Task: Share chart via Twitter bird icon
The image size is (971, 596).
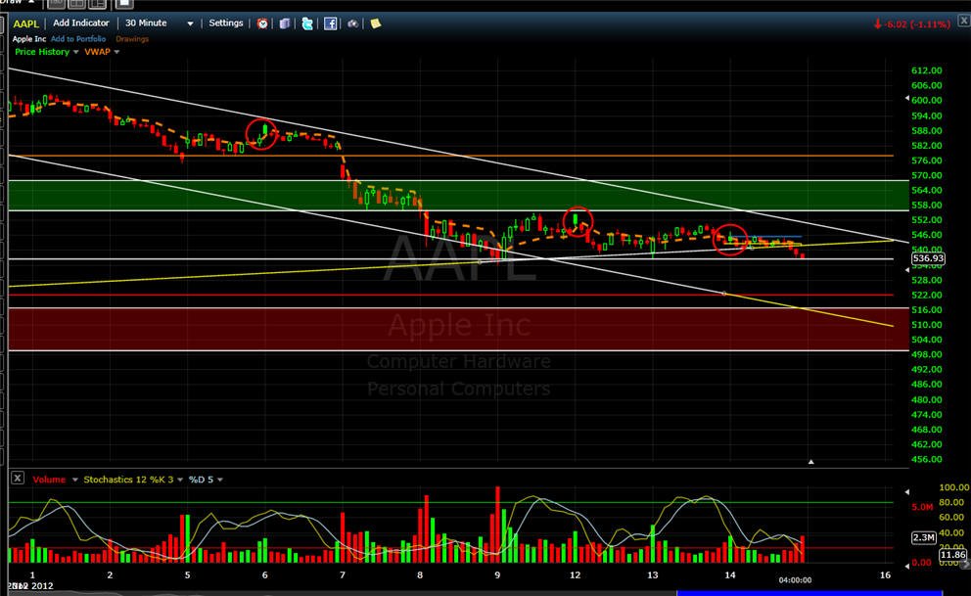Action: pos(307,23)
